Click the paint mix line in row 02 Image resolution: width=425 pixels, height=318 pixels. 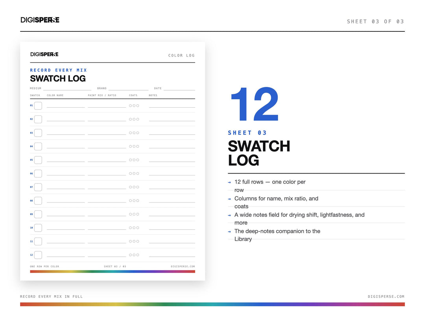point(107,121)
